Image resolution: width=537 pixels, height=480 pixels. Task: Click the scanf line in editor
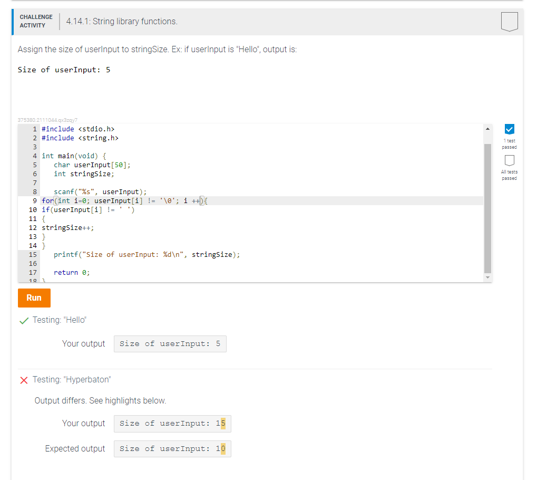(100, 191)
